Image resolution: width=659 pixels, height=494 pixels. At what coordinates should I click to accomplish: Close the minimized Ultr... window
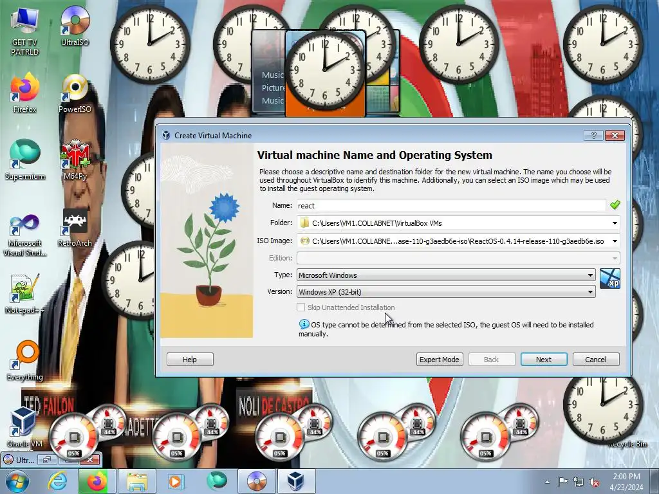[90, 460]
